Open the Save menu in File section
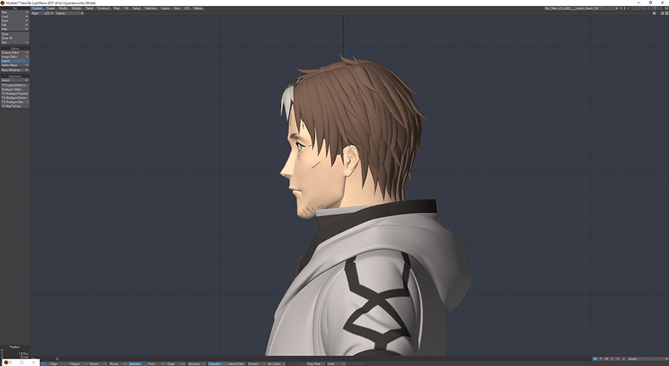Screen dimensions: 669x366 pyautogui.click(x=15, y=21)
